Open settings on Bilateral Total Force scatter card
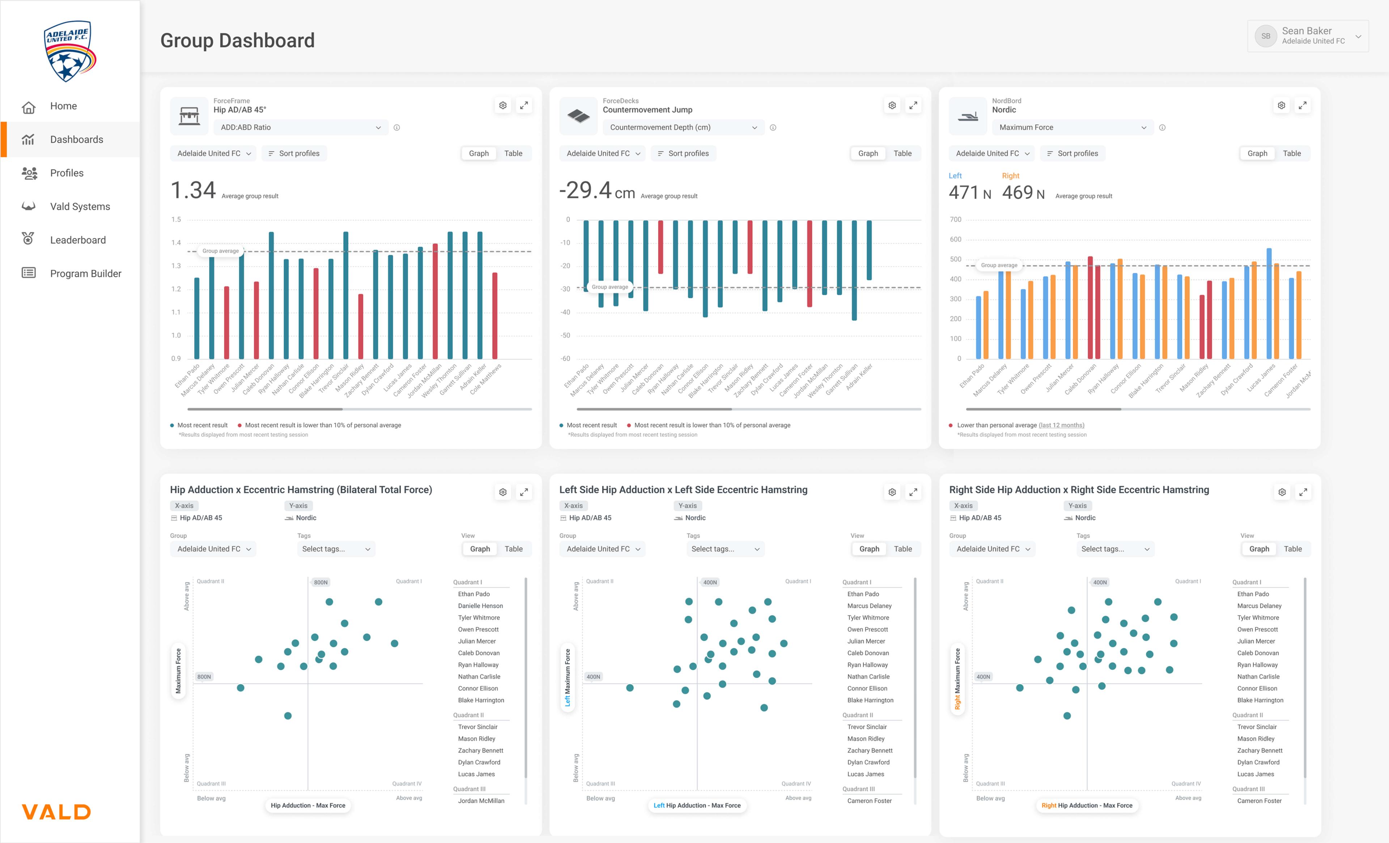Image resolution: width=1389 pixels, height=843 pixels. click(503, 492)
